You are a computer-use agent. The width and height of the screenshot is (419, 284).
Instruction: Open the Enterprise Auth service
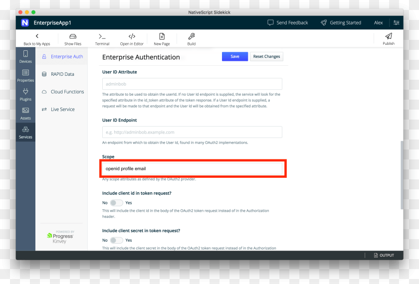coord(62,57)
